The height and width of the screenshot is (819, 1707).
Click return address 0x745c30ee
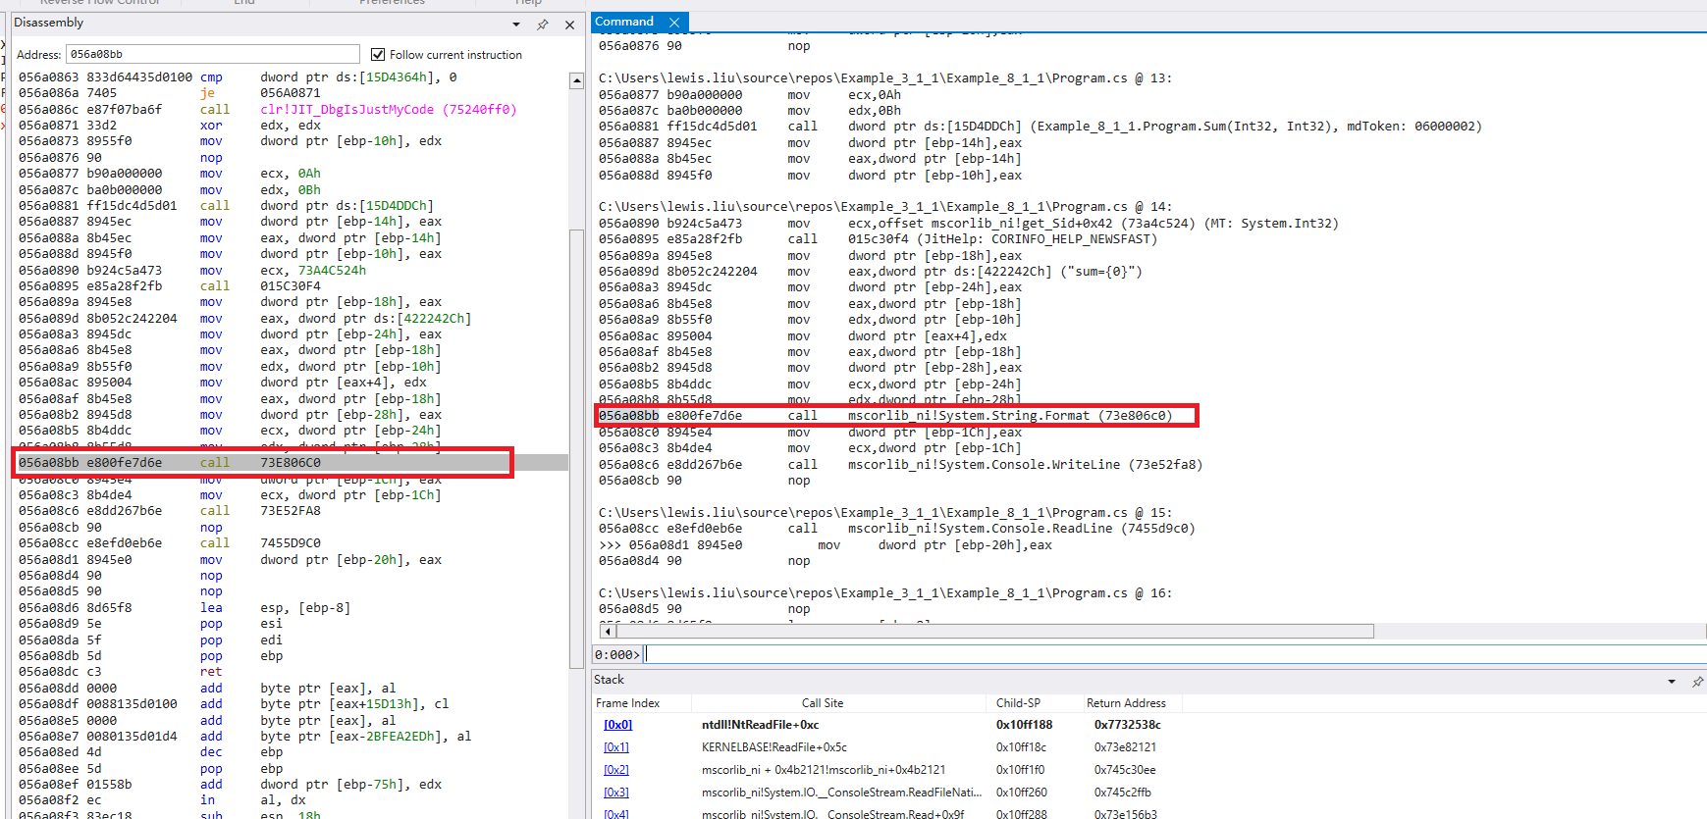[1125, 770]
